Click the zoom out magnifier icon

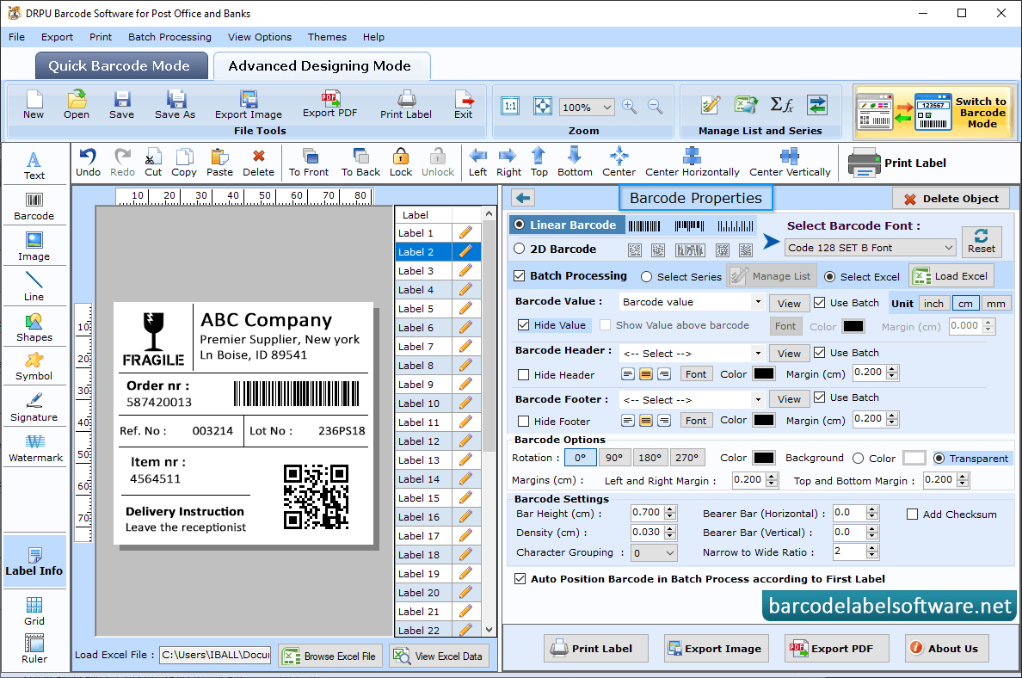pyautogui.click(x=655, y=107)
